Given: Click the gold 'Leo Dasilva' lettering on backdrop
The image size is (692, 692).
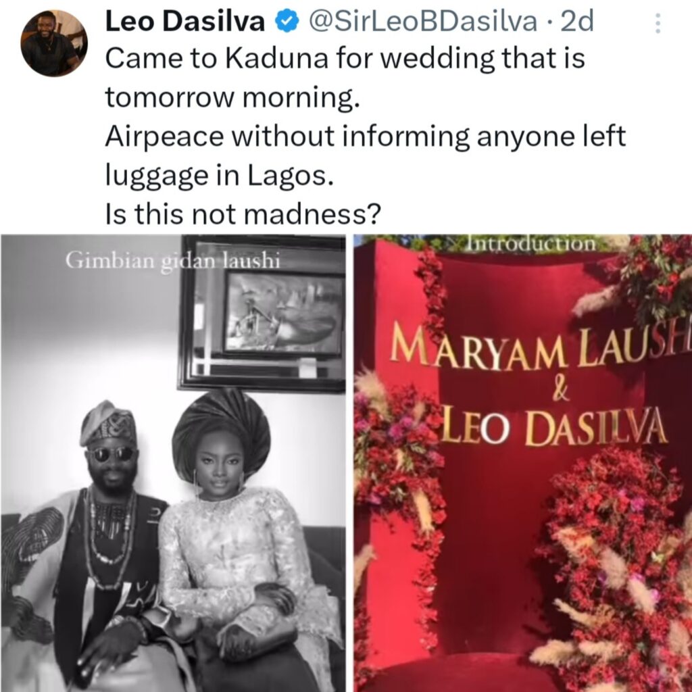Looking at the screenshot, I should 555,427.
